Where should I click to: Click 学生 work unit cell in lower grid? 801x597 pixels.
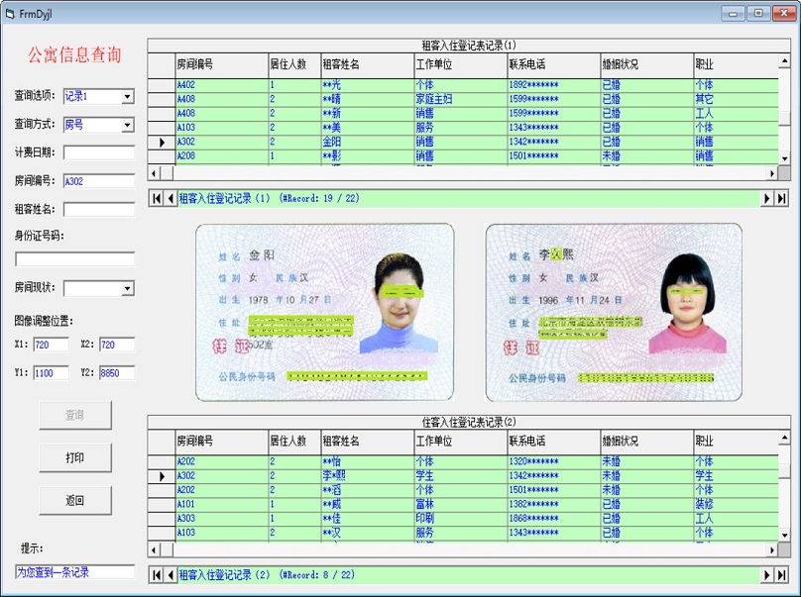461,476
